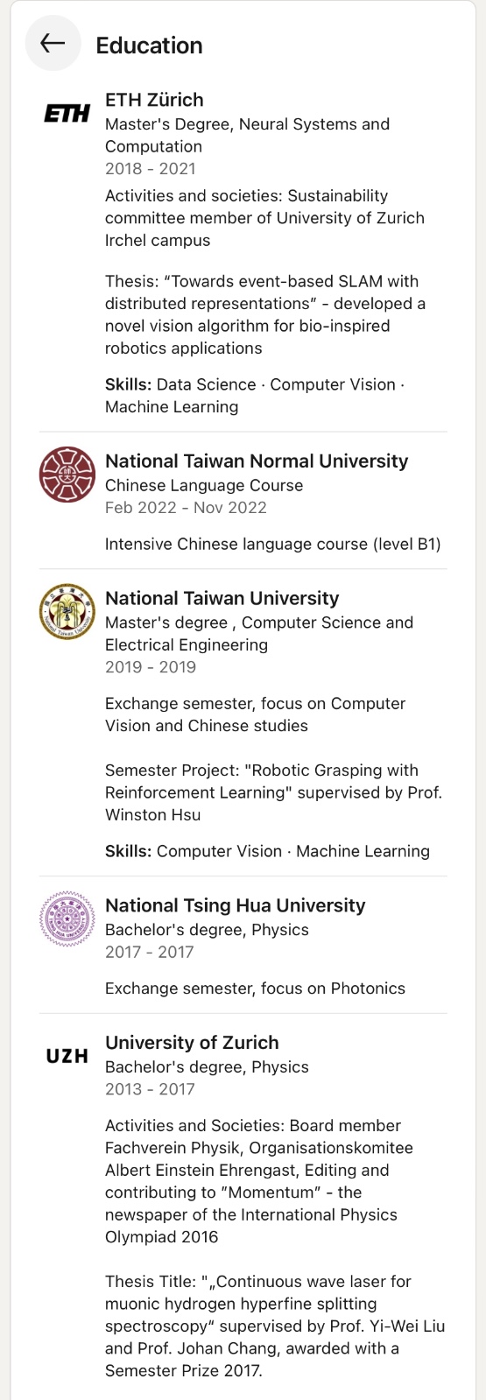486x1400 pixels.
Task: Click the UZH logo
Action: 67,1056
